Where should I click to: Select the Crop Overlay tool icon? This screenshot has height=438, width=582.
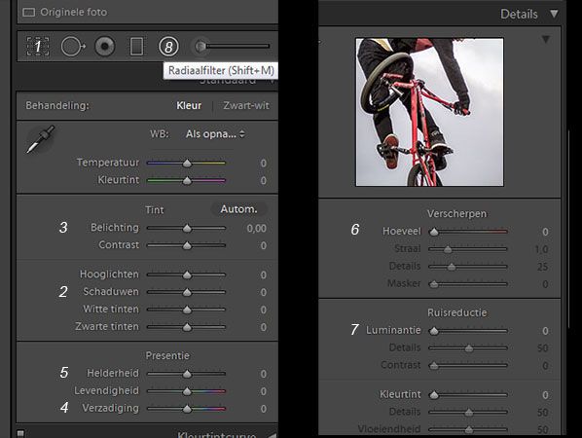pyautogui.click(x=38, y=47)
